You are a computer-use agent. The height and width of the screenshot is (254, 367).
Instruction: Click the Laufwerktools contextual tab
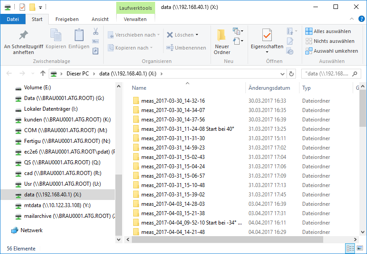point(135,8)
